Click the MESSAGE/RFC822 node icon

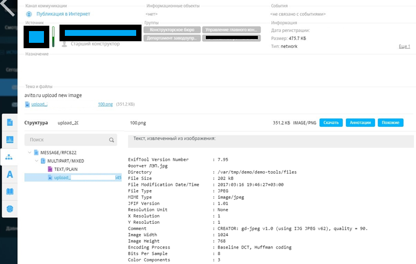(x=36, y=153)
